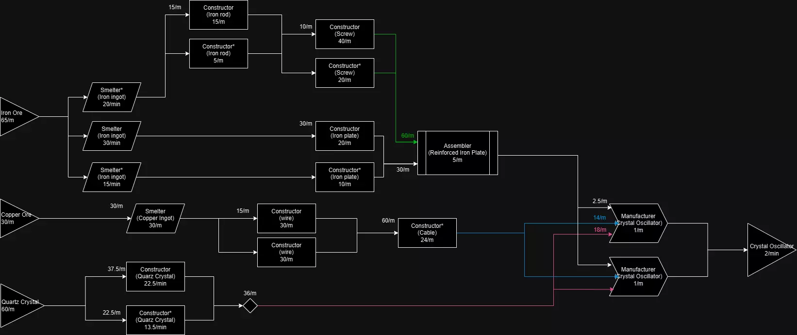Click the 10/m label near Screw constructor
This screenshot has height=335, width=797.
tap(306, 27)
